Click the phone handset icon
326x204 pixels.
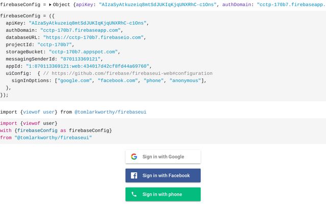[134, 194]
